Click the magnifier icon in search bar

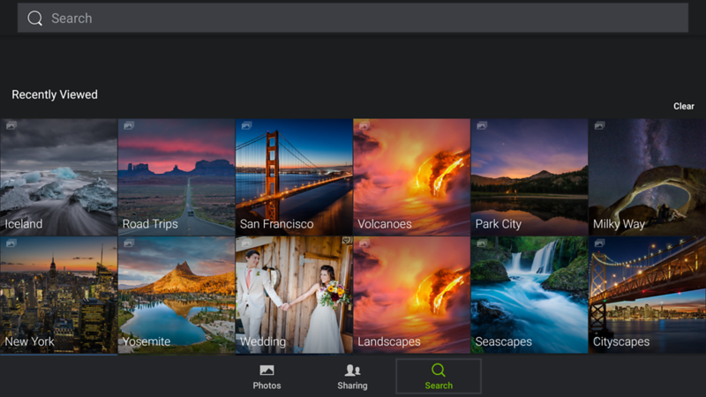click(x=34, y=18)
